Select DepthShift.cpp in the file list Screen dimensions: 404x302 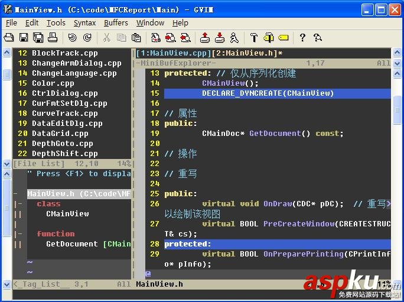[x=64, y=154]
